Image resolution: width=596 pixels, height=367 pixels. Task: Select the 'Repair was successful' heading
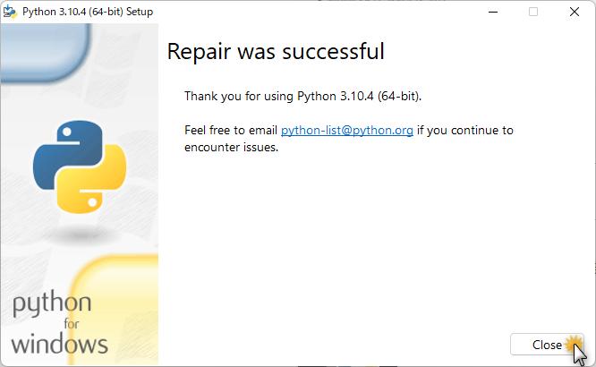tap(276, 51)
